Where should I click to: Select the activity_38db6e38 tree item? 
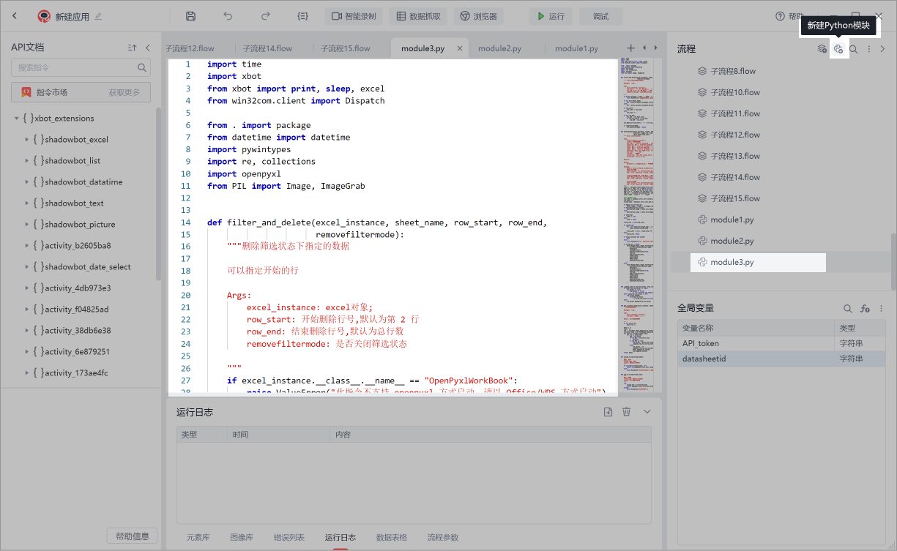click(x=78, y=330)
